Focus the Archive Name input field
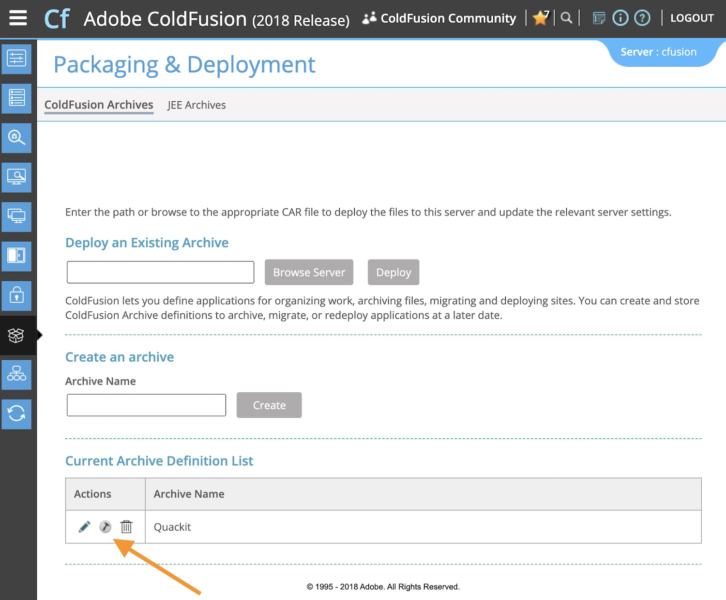This screenshot has width=726, height=600. (x=146, y=405)
